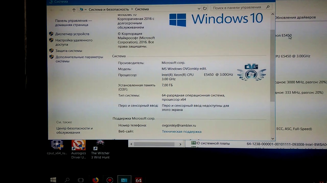Click the Windows 10 logo
This screenshot has height=183, width=327.
click(216, 19)
